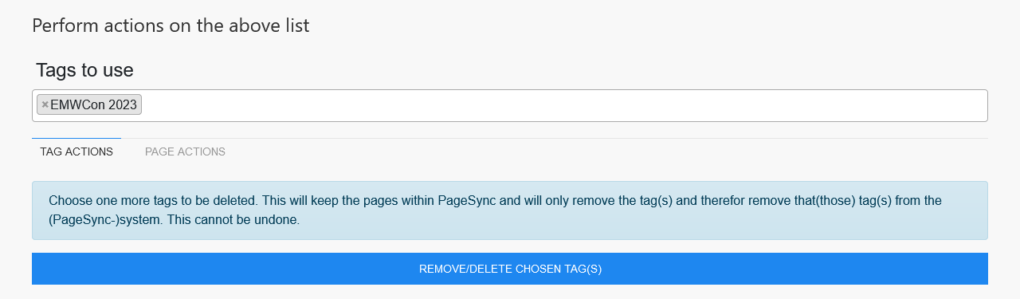Click the Tags to use heading
The image size is (1020, 299).
coord(84,70)
